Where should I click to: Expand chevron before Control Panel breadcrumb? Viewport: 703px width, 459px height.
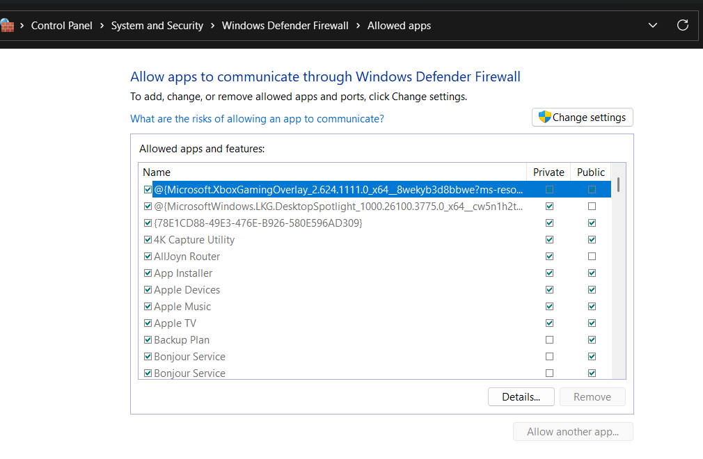(x=22, y=26)
